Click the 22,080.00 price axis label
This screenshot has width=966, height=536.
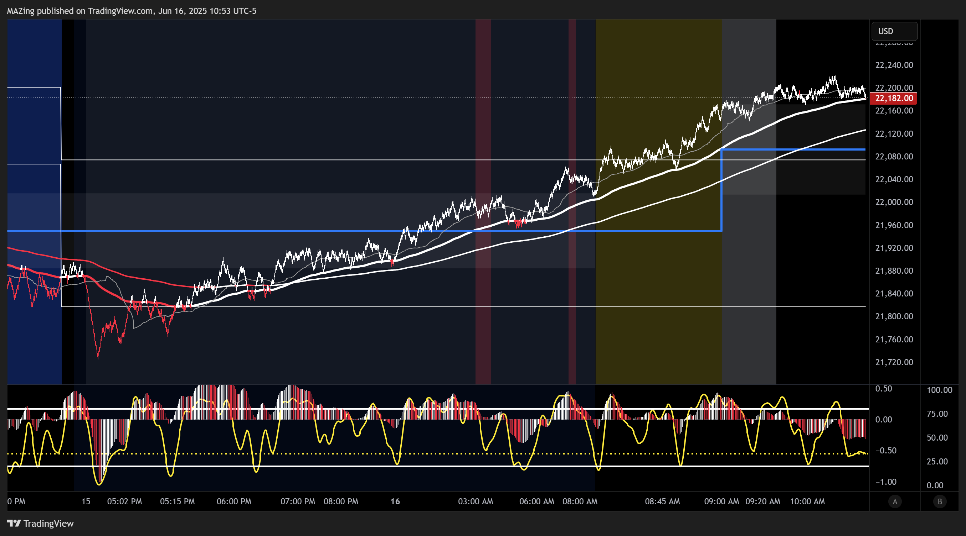click(894, 157)
